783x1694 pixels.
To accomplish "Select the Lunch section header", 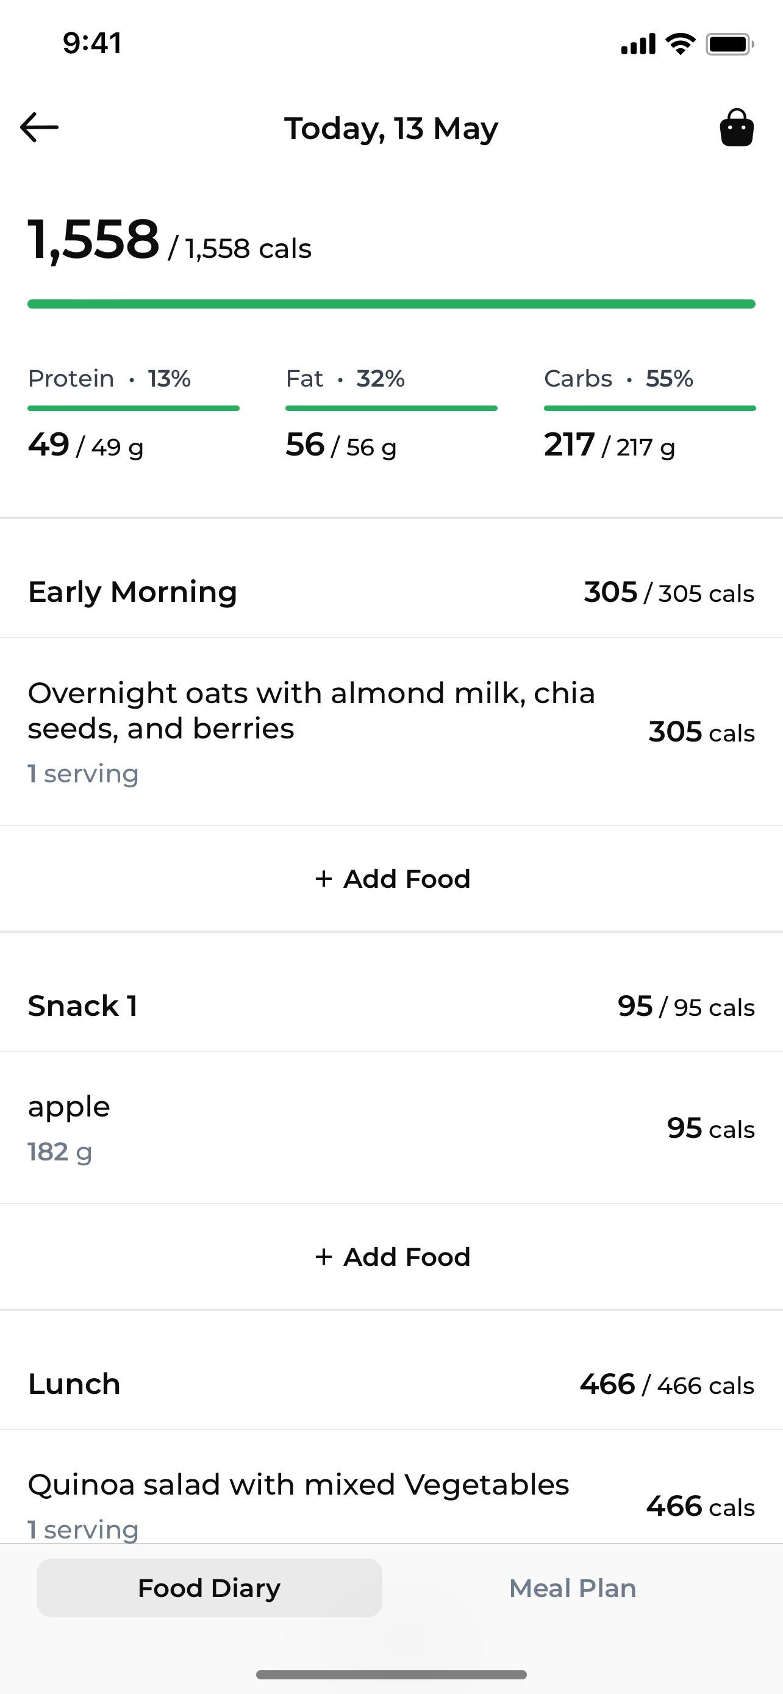I will (392, 1384).
